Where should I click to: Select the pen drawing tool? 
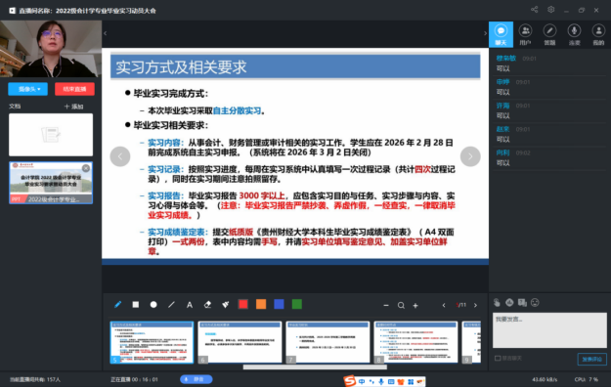117,305
